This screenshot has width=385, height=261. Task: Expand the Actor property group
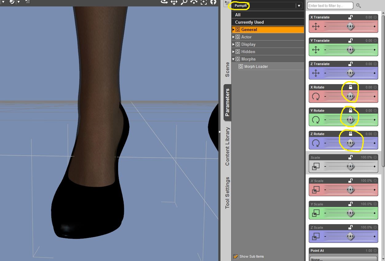pyautogui.click(x=233, y=37)
